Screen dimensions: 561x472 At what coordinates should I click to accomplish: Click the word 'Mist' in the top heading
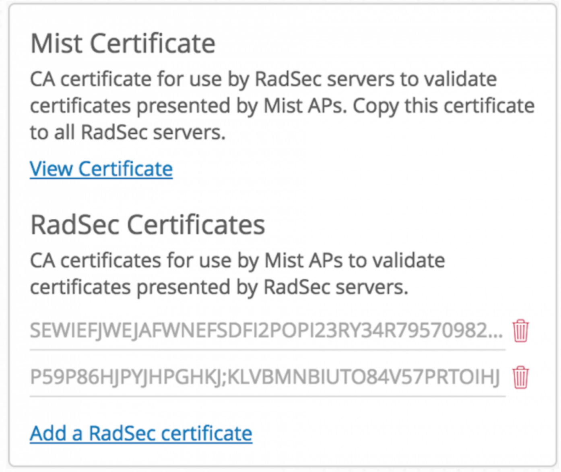pyautogui.click(x=57, y=43)
